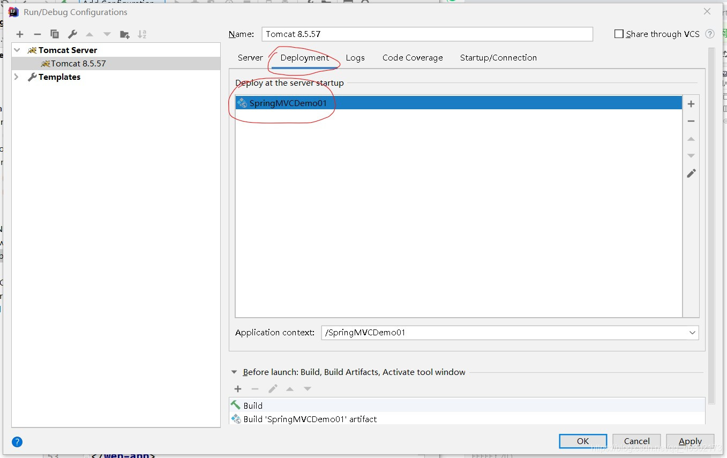The width and height of the screenshot is (727, 458).
Task: Move deployment artifact up
Action: (691, 139)
